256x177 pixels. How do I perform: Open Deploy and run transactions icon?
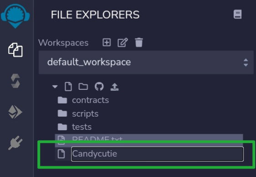click(15, 112)
